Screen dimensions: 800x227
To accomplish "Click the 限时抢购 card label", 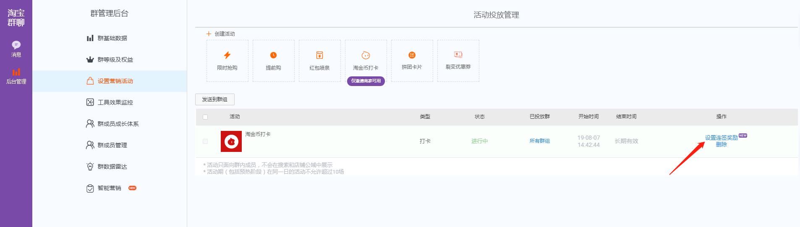I will click(x=227, y=68).
